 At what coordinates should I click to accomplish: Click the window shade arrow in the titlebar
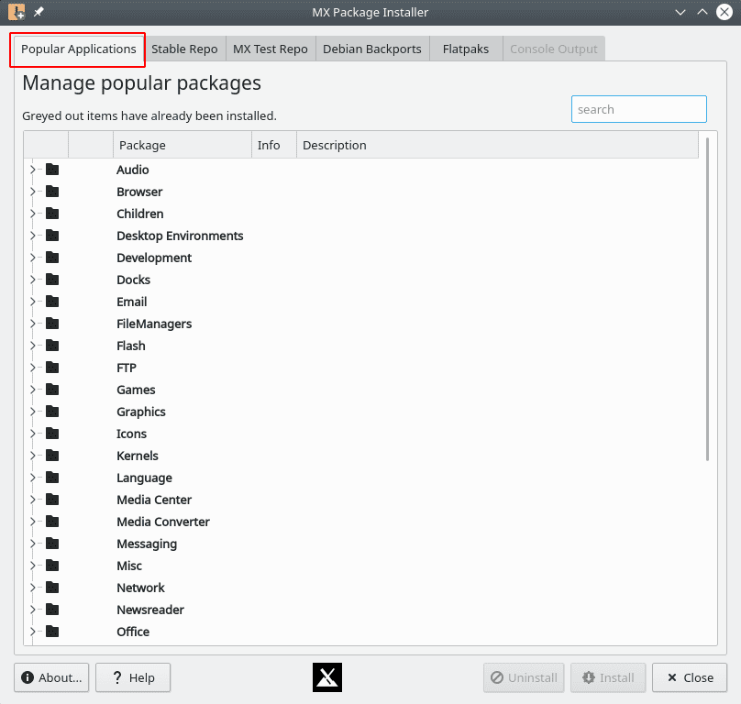(x=680, y=12)
